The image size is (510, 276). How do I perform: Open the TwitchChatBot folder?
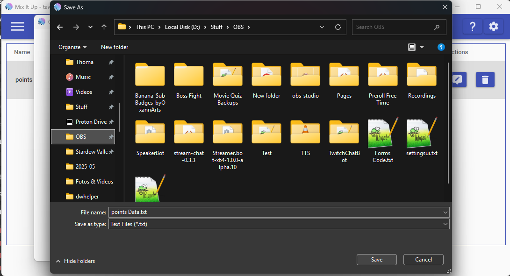(x=344, y=142)
